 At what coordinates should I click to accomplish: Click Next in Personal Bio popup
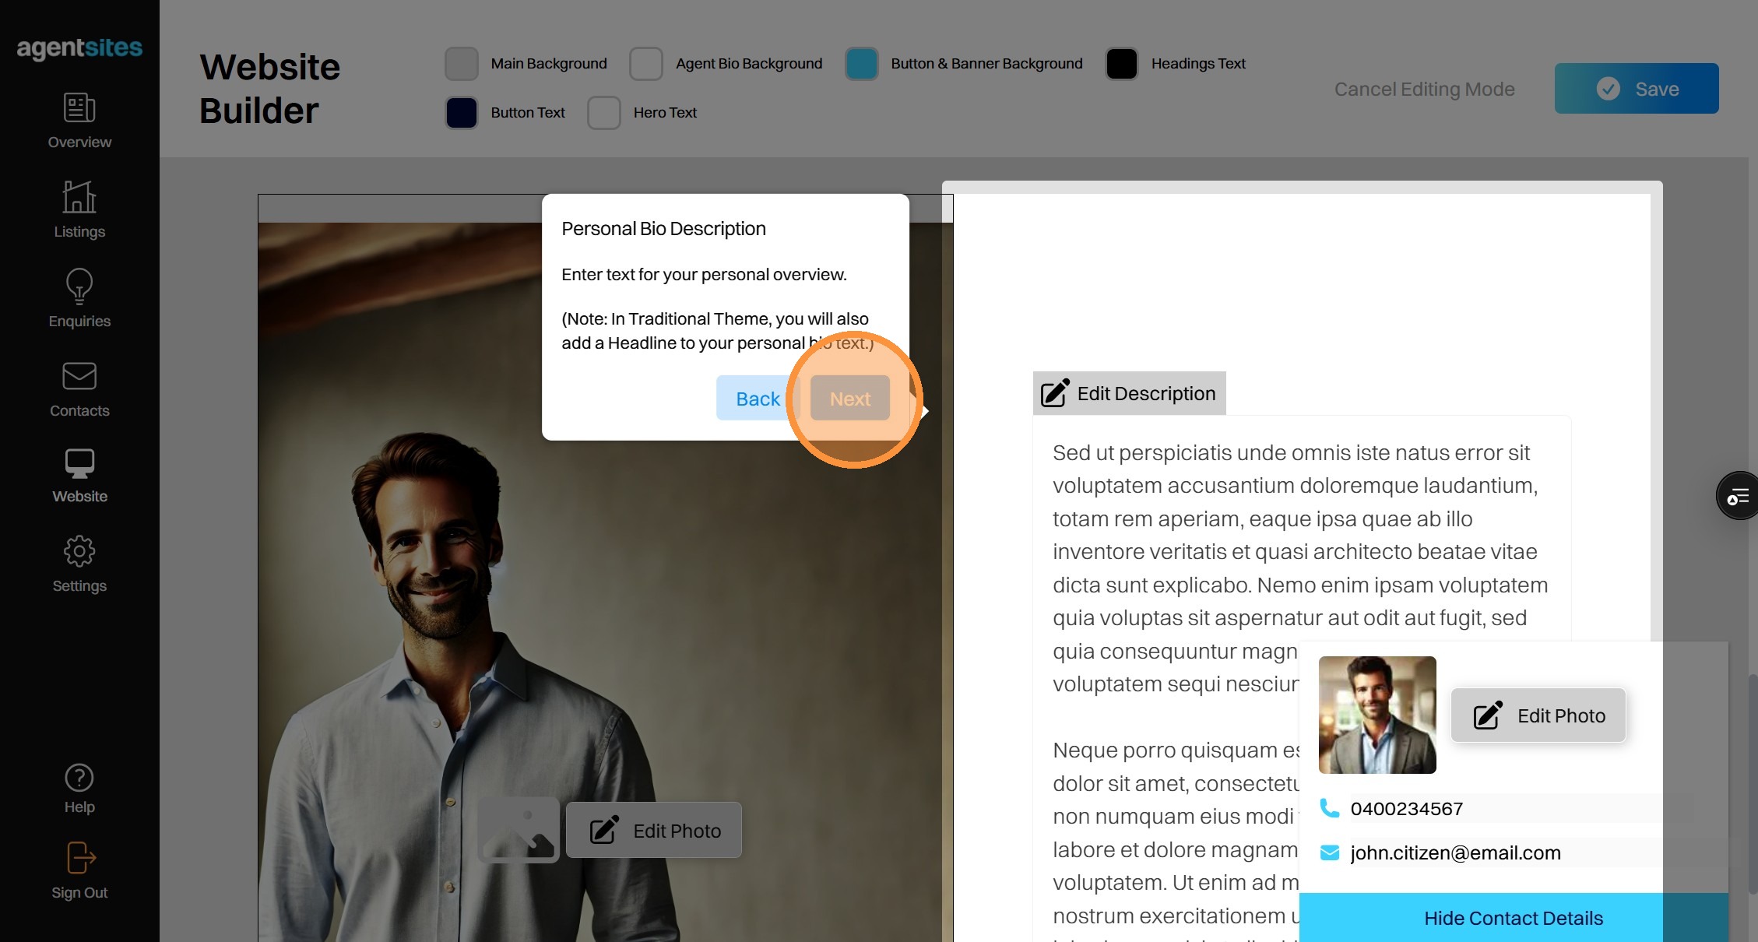(849, 399)
